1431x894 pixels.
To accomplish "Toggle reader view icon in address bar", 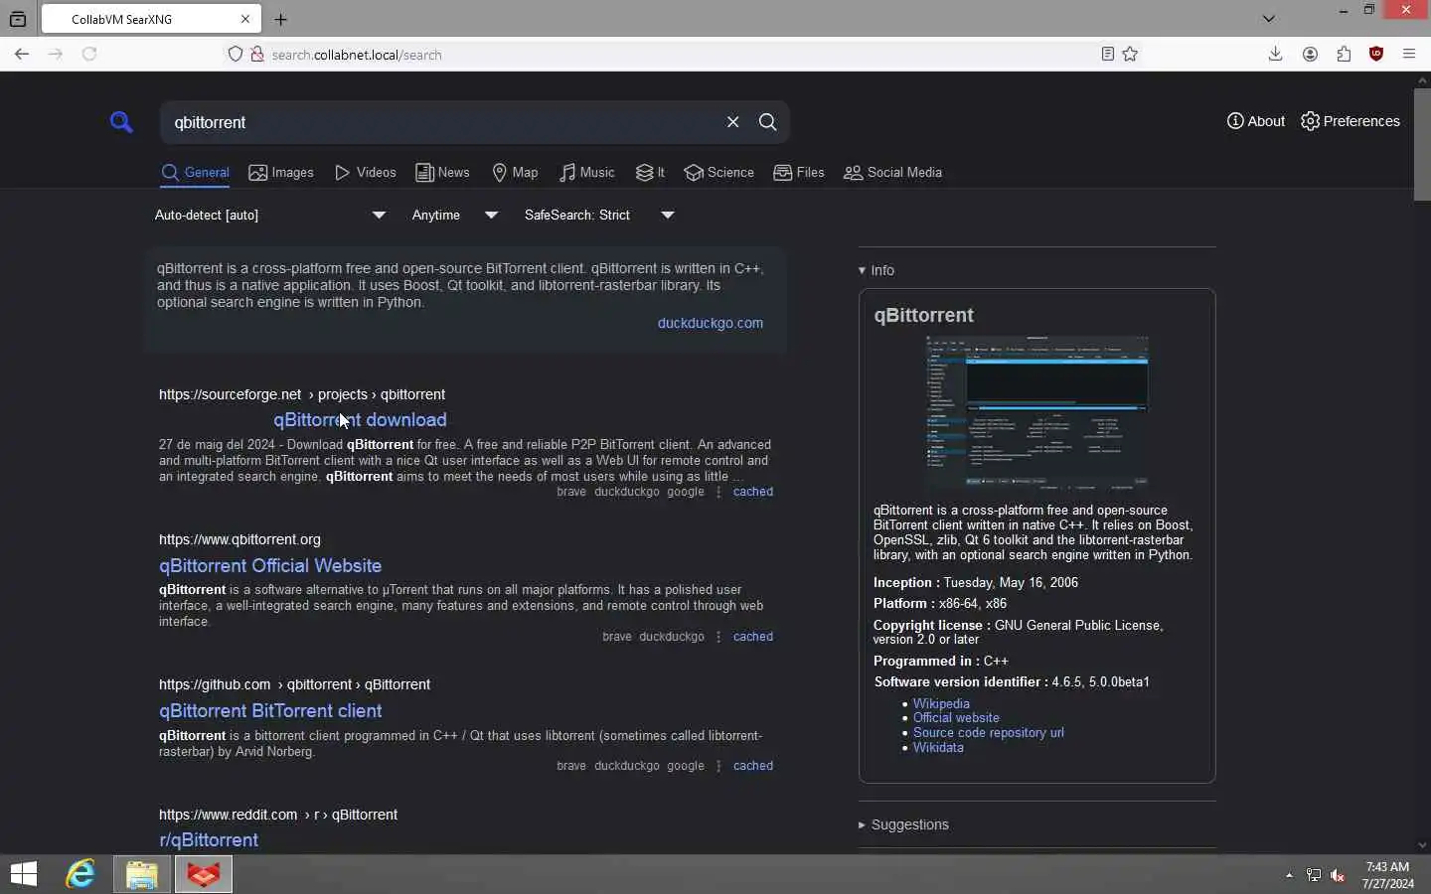I will tap(1108, 55).
